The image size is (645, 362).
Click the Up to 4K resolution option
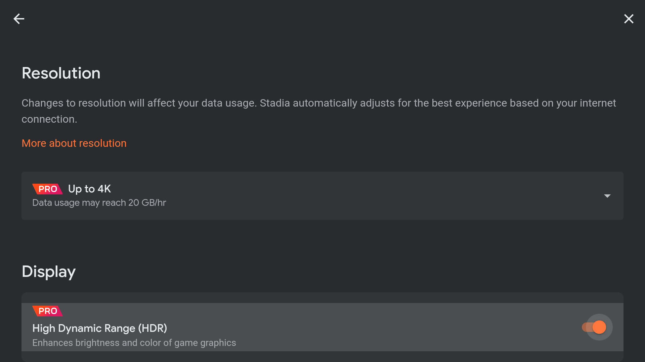point(89,189)
